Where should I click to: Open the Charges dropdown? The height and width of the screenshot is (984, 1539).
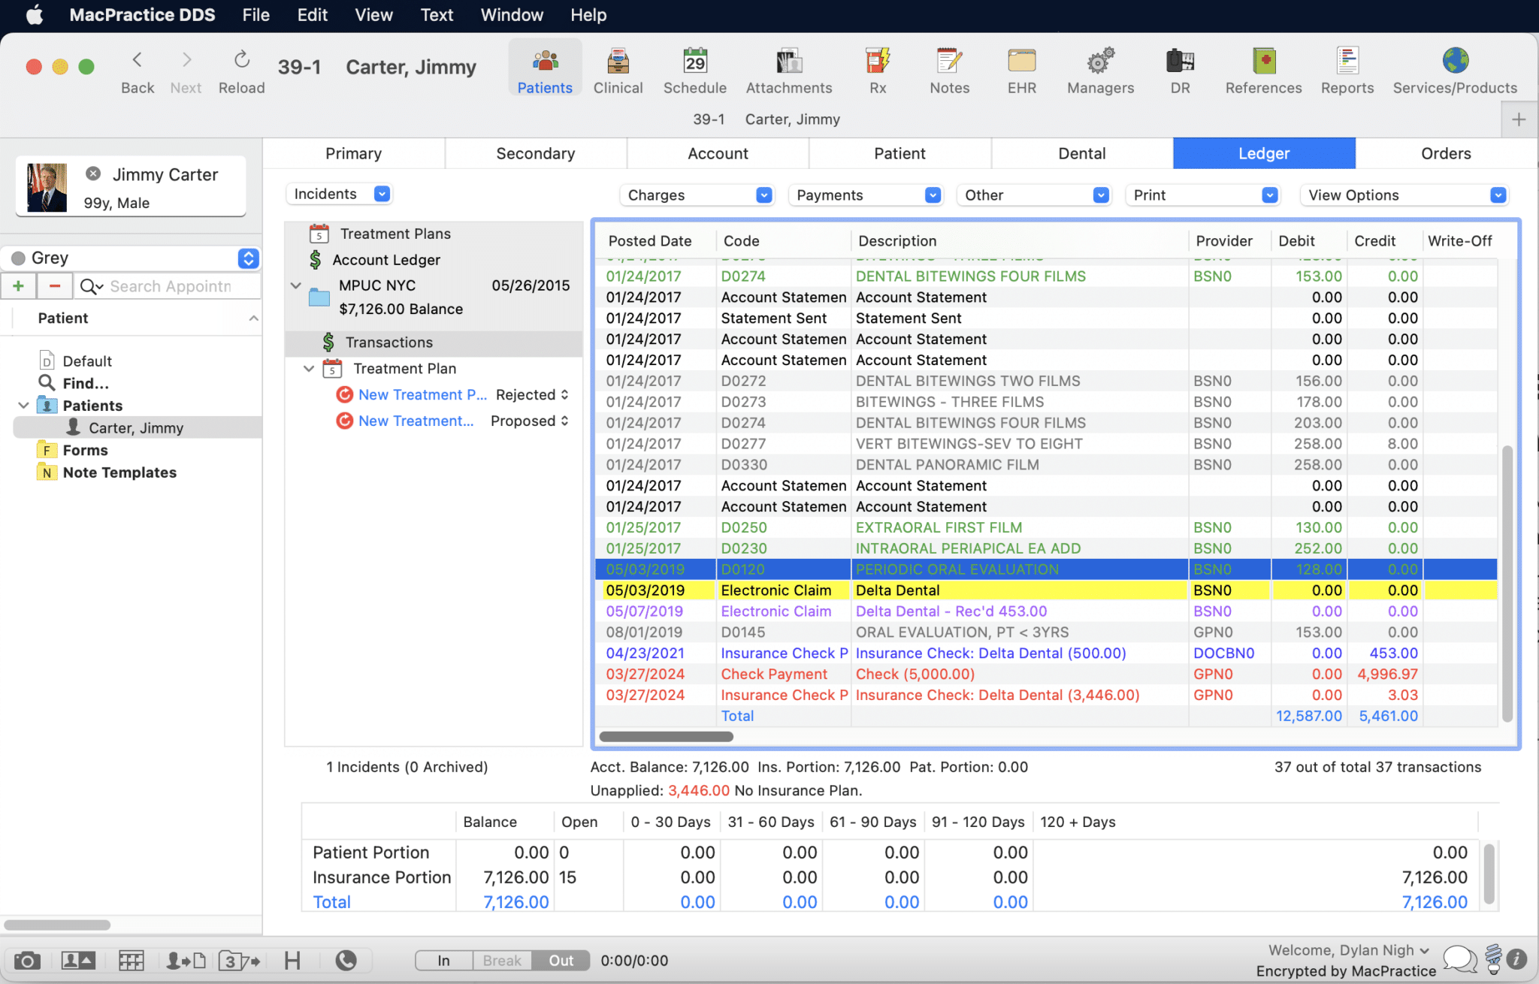tap(696, 195)
